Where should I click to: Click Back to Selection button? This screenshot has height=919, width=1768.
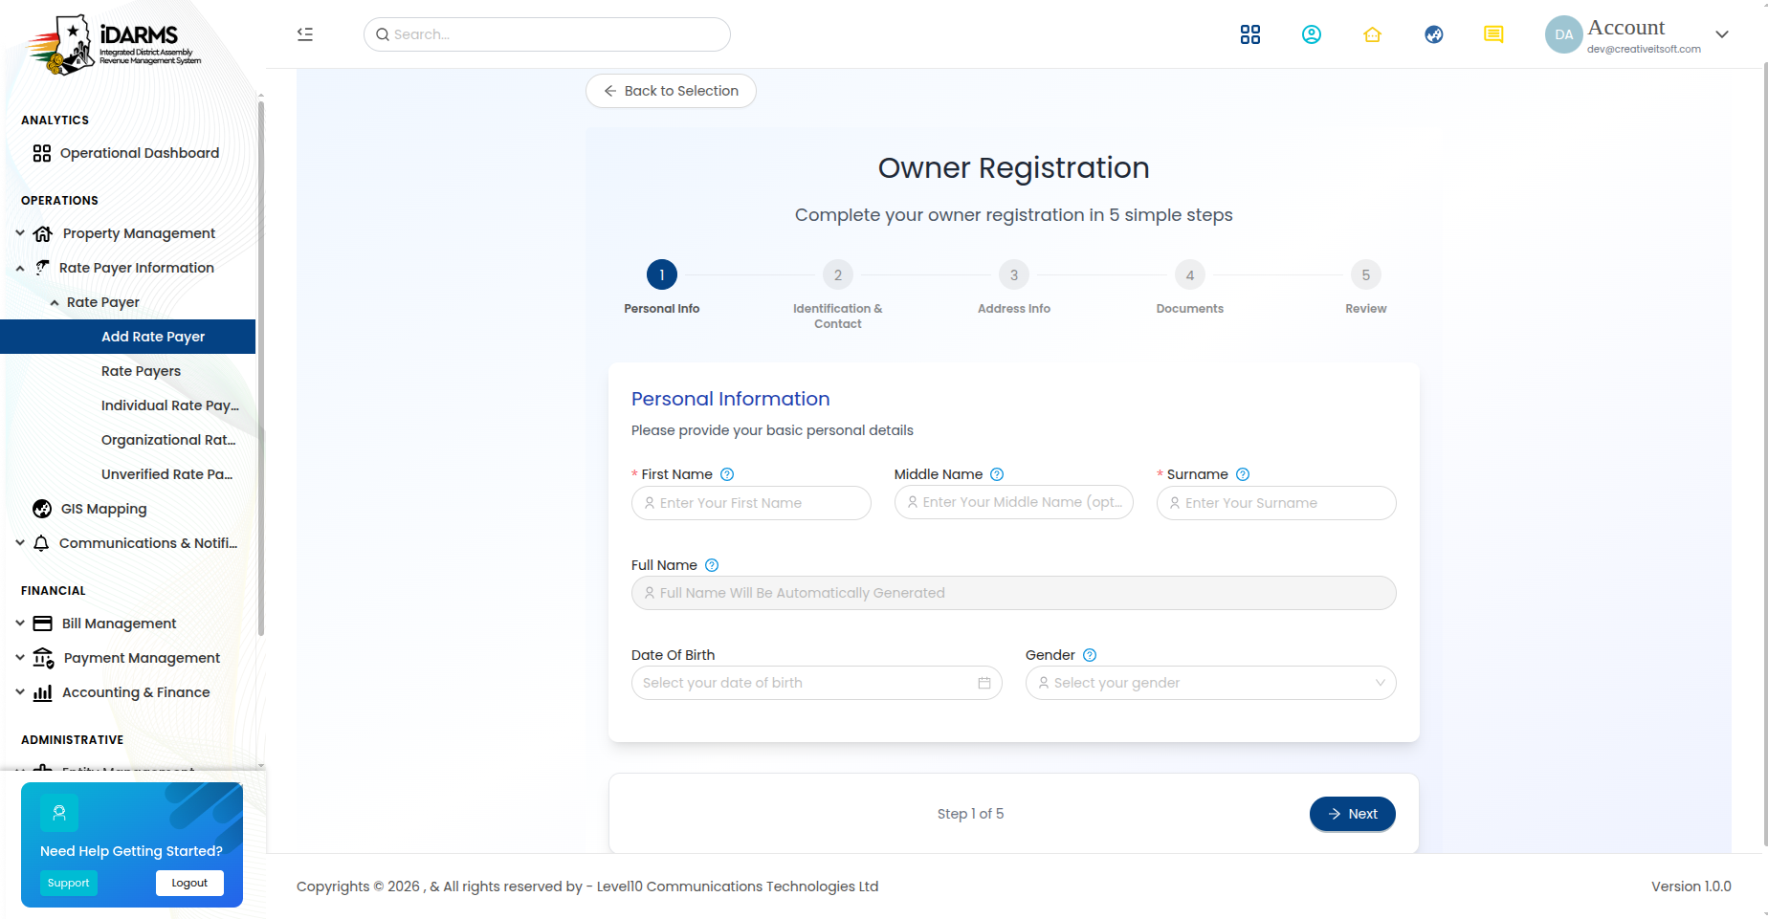click(671, 91)
